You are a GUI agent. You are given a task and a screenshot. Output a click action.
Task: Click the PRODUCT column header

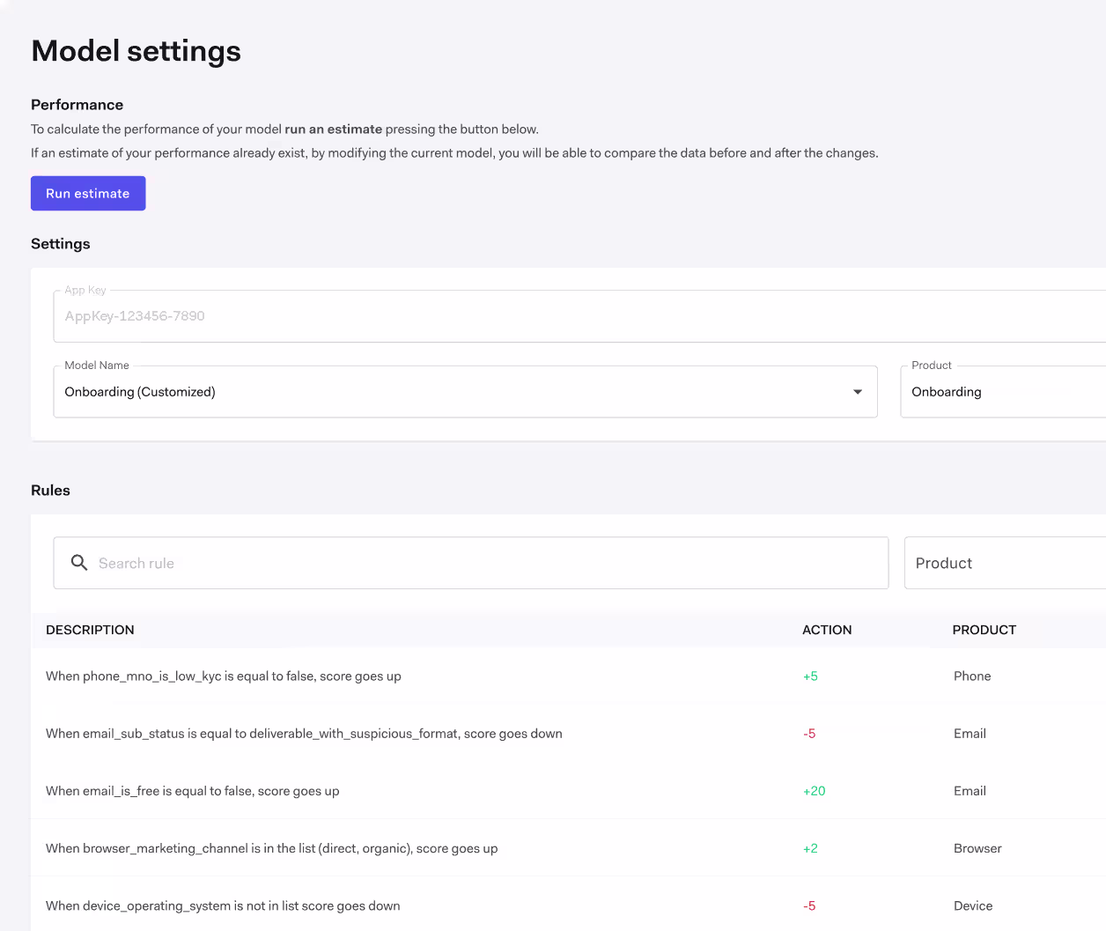984,630
